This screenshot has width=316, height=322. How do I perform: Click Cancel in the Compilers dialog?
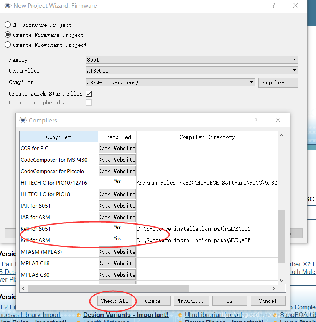(x=268, y=301)
